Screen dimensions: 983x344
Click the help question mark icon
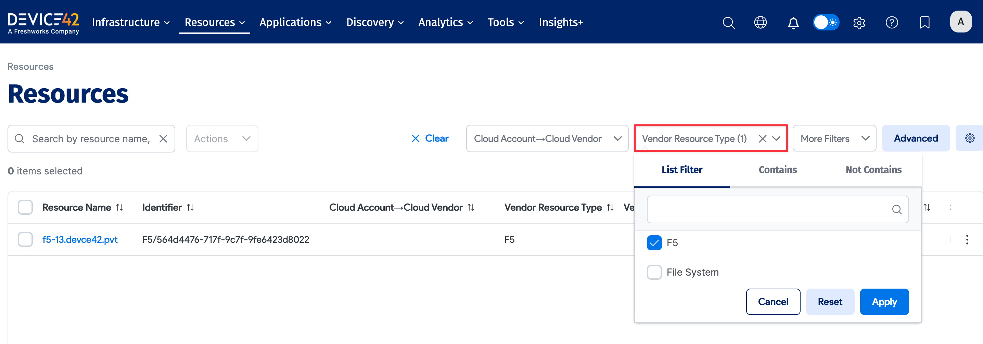point(891,23)
